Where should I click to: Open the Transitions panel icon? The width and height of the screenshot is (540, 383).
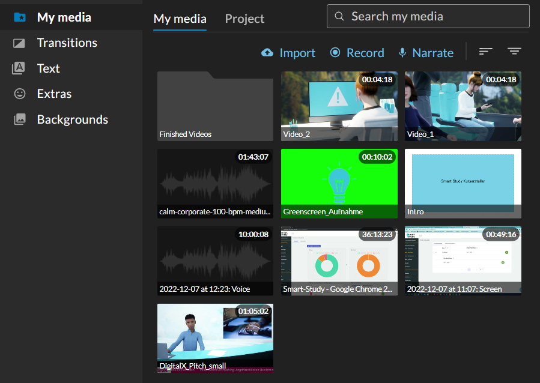point(19,43)
